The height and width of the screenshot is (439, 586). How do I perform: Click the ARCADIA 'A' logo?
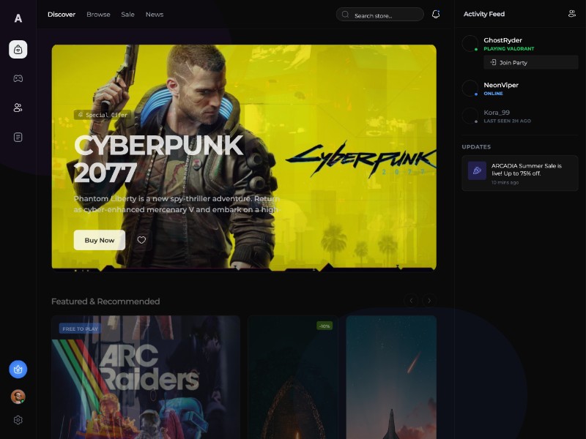(18, 18)
